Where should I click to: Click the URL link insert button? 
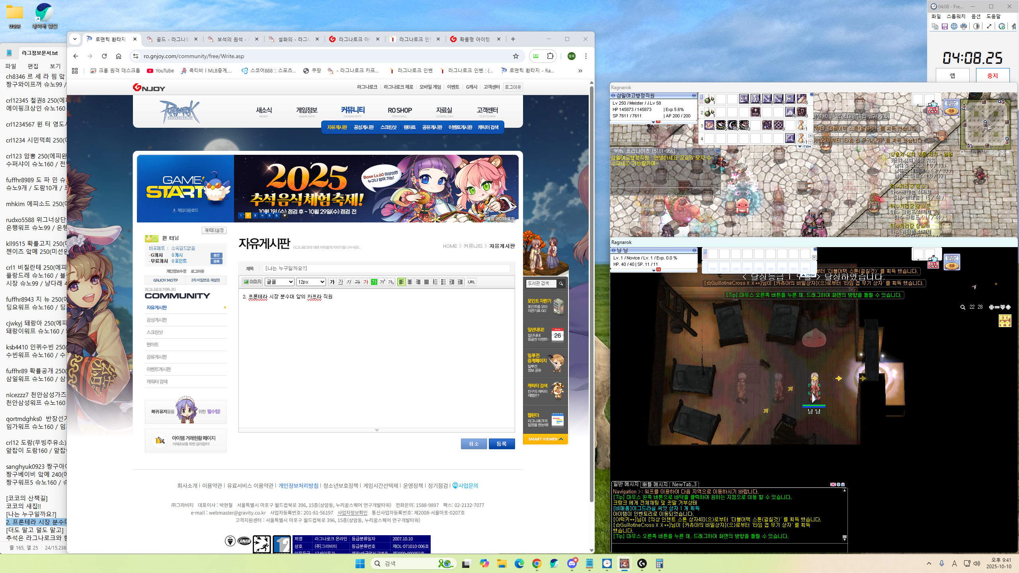[471, 282]
